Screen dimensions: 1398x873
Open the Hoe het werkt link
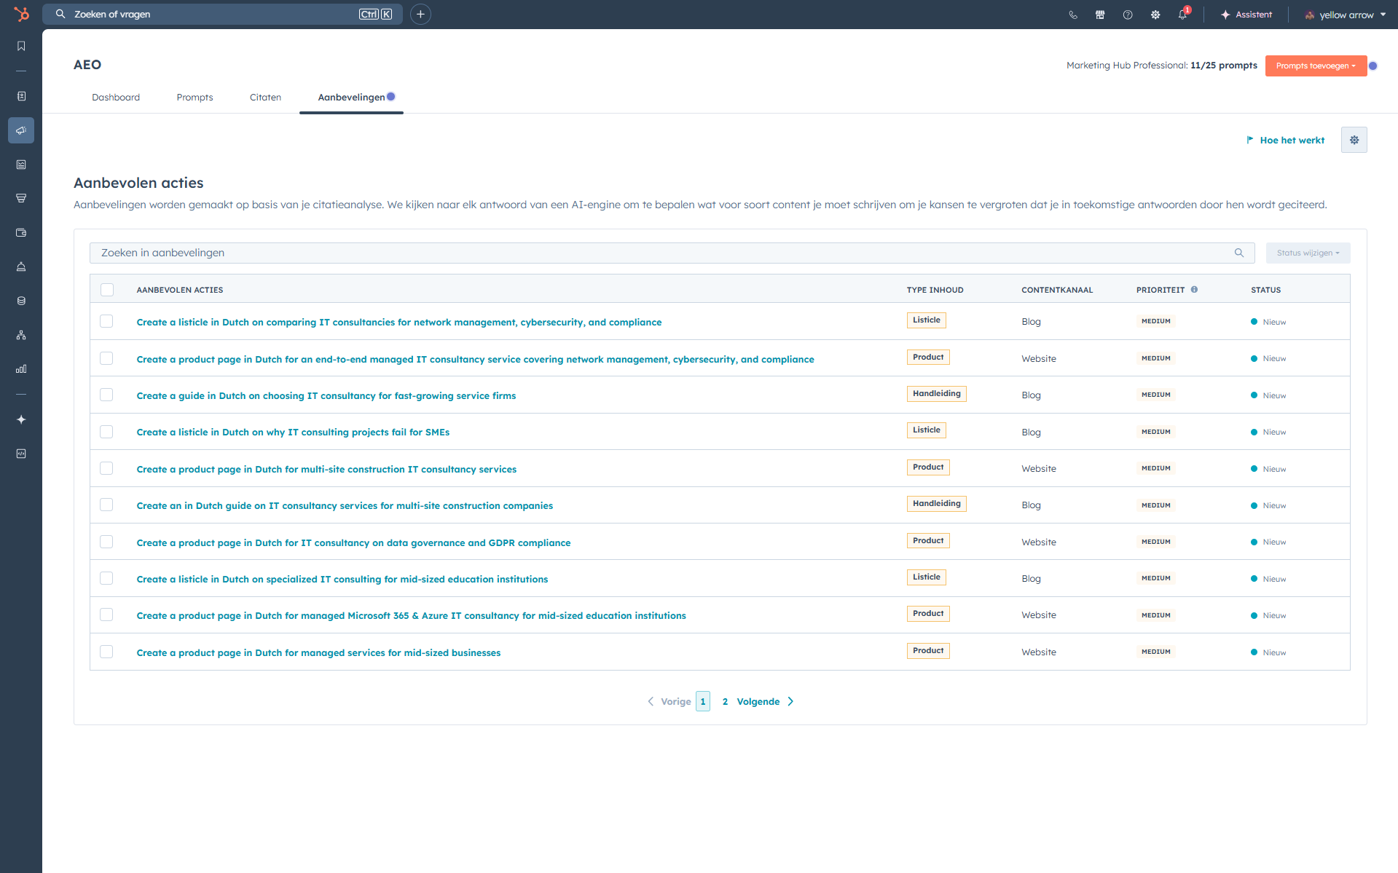(1285, 141)
